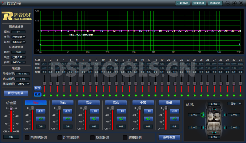Select front-left speaker icon on car diagram

tap(203, 115)
